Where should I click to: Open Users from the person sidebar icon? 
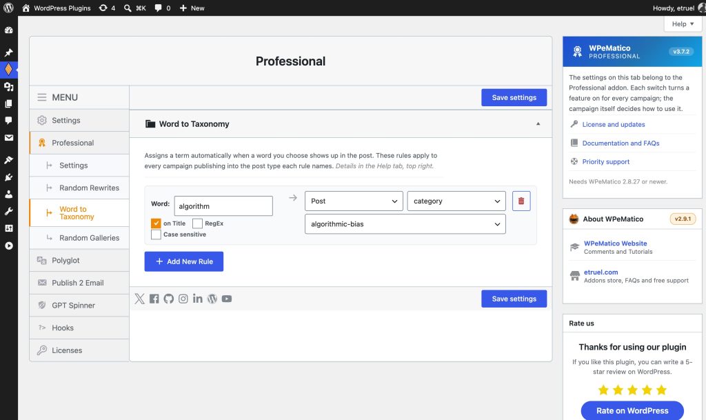point(8,194)
